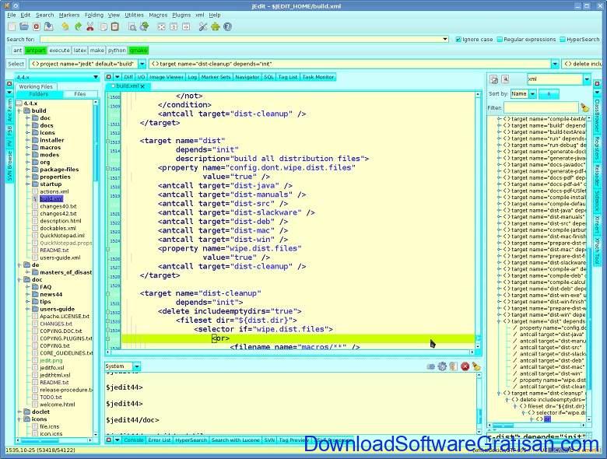The width and height of the screenshot is (607, 459).
Task: Close the buffer using the red X toolbar icon
Action: pyautogui.click(x=37, y=26)
